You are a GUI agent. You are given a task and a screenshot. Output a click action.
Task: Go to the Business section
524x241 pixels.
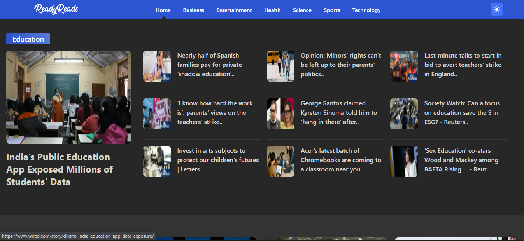[194, 10]
